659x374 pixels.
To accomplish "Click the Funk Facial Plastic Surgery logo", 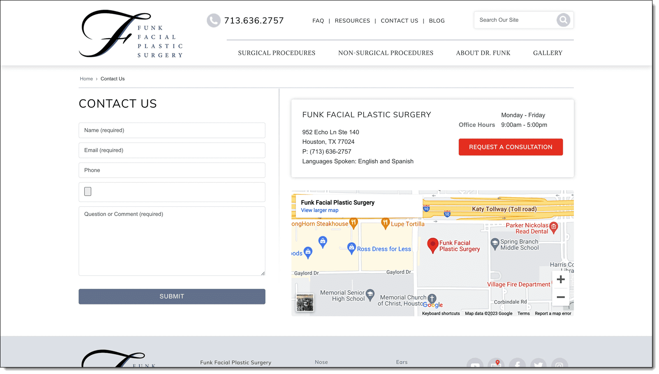I will [131, 34].
